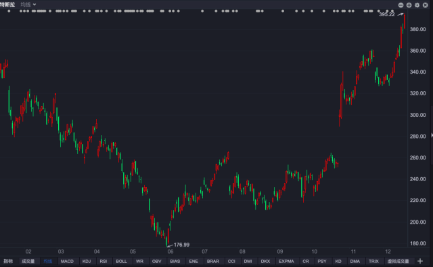Viewport: 433px width, 267px height.
Task: Expand side panel with right-edge arrow
Action: tap(432, 135)
